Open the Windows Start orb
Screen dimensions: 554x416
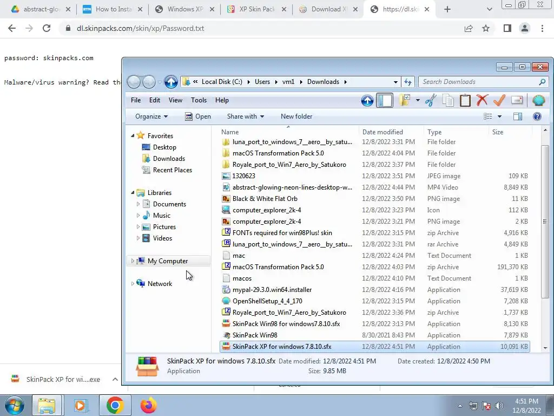click(14, 405)
